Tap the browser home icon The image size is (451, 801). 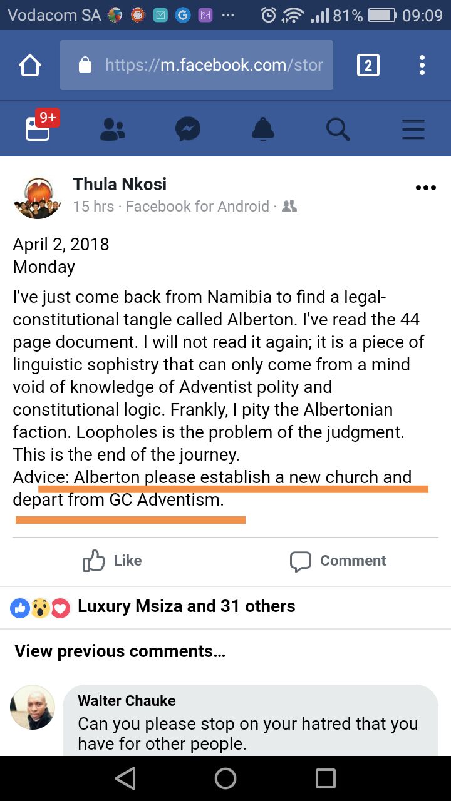click(x=30, y=65)
